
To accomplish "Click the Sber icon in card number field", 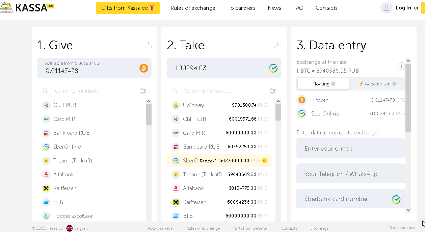I will [x=396, y=200].
